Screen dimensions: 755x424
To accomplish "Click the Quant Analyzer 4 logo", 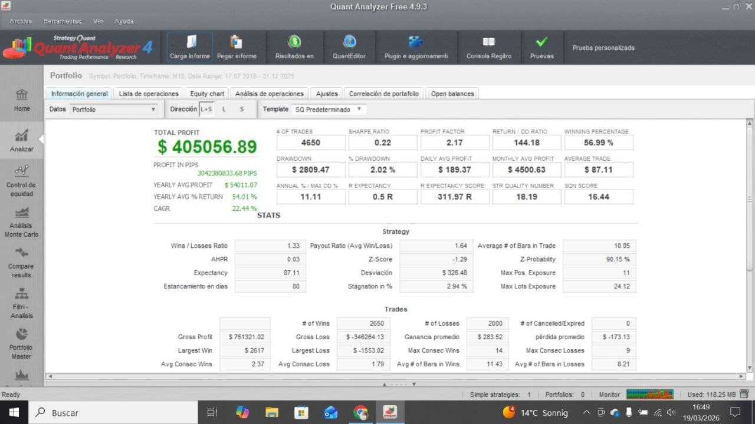I will click(x=78, y=48).
